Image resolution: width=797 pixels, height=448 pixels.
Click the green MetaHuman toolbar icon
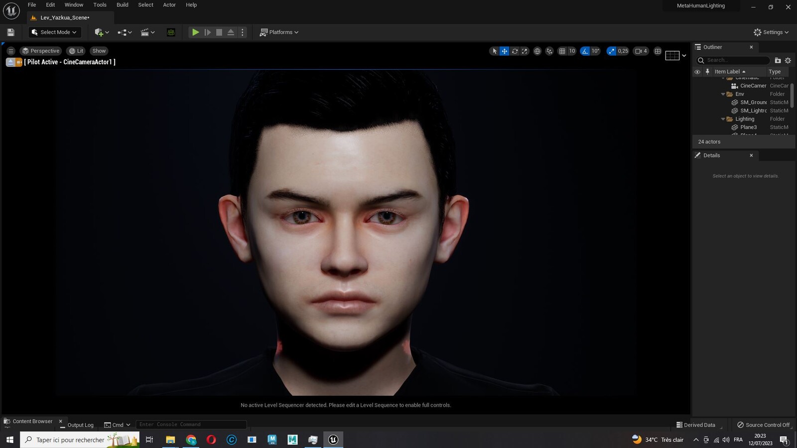click(x=171, y=32)
